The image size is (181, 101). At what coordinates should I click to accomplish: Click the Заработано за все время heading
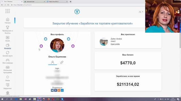point(128,76)
